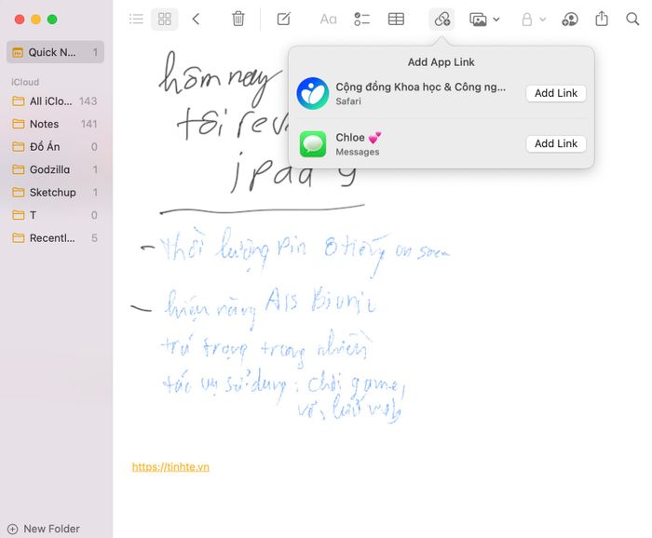Open the photos media dropdown
This screenshot has width=652, height=538.
click(x=484, y=20)
